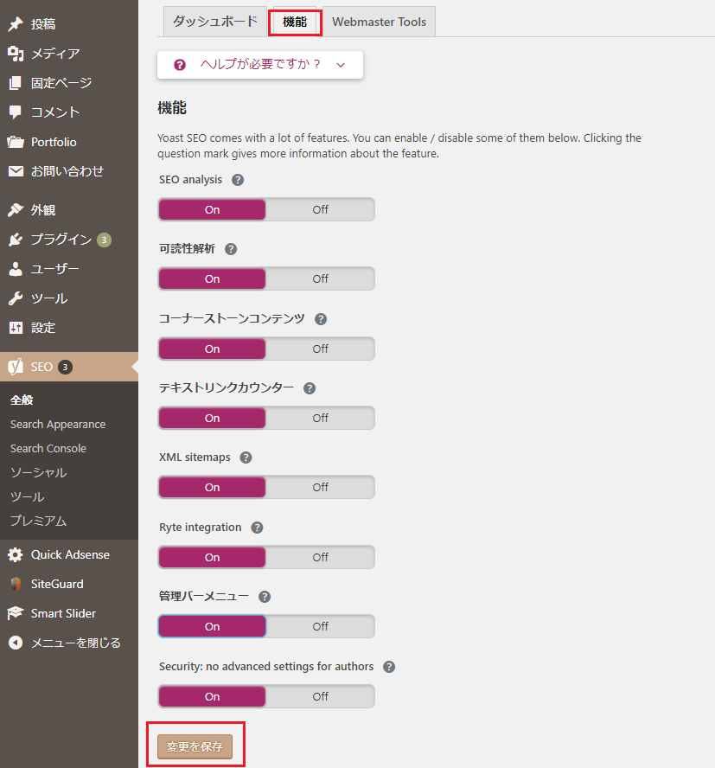This screenshot has width=715, height=768.
Task: Open Search Appearance submenu item
Action: [x=58, y=424]
